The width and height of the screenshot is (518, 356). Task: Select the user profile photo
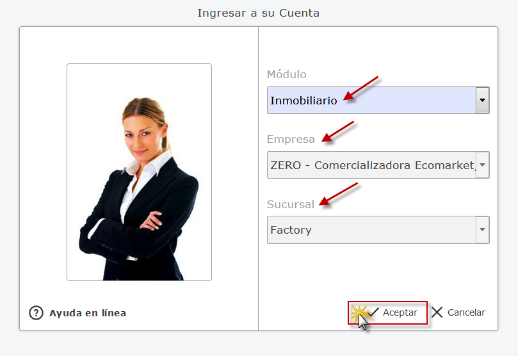click(139, 172)
